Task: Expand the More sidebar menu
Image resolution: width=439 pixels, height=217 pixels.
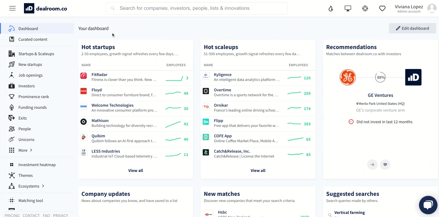Action: point(25,150)
